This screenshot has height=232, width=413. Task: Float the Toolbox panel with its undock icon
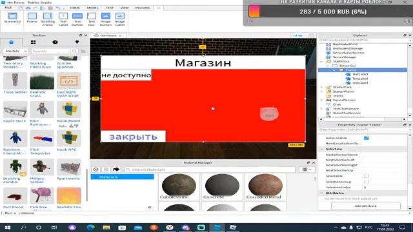click(x=81, y=35)
